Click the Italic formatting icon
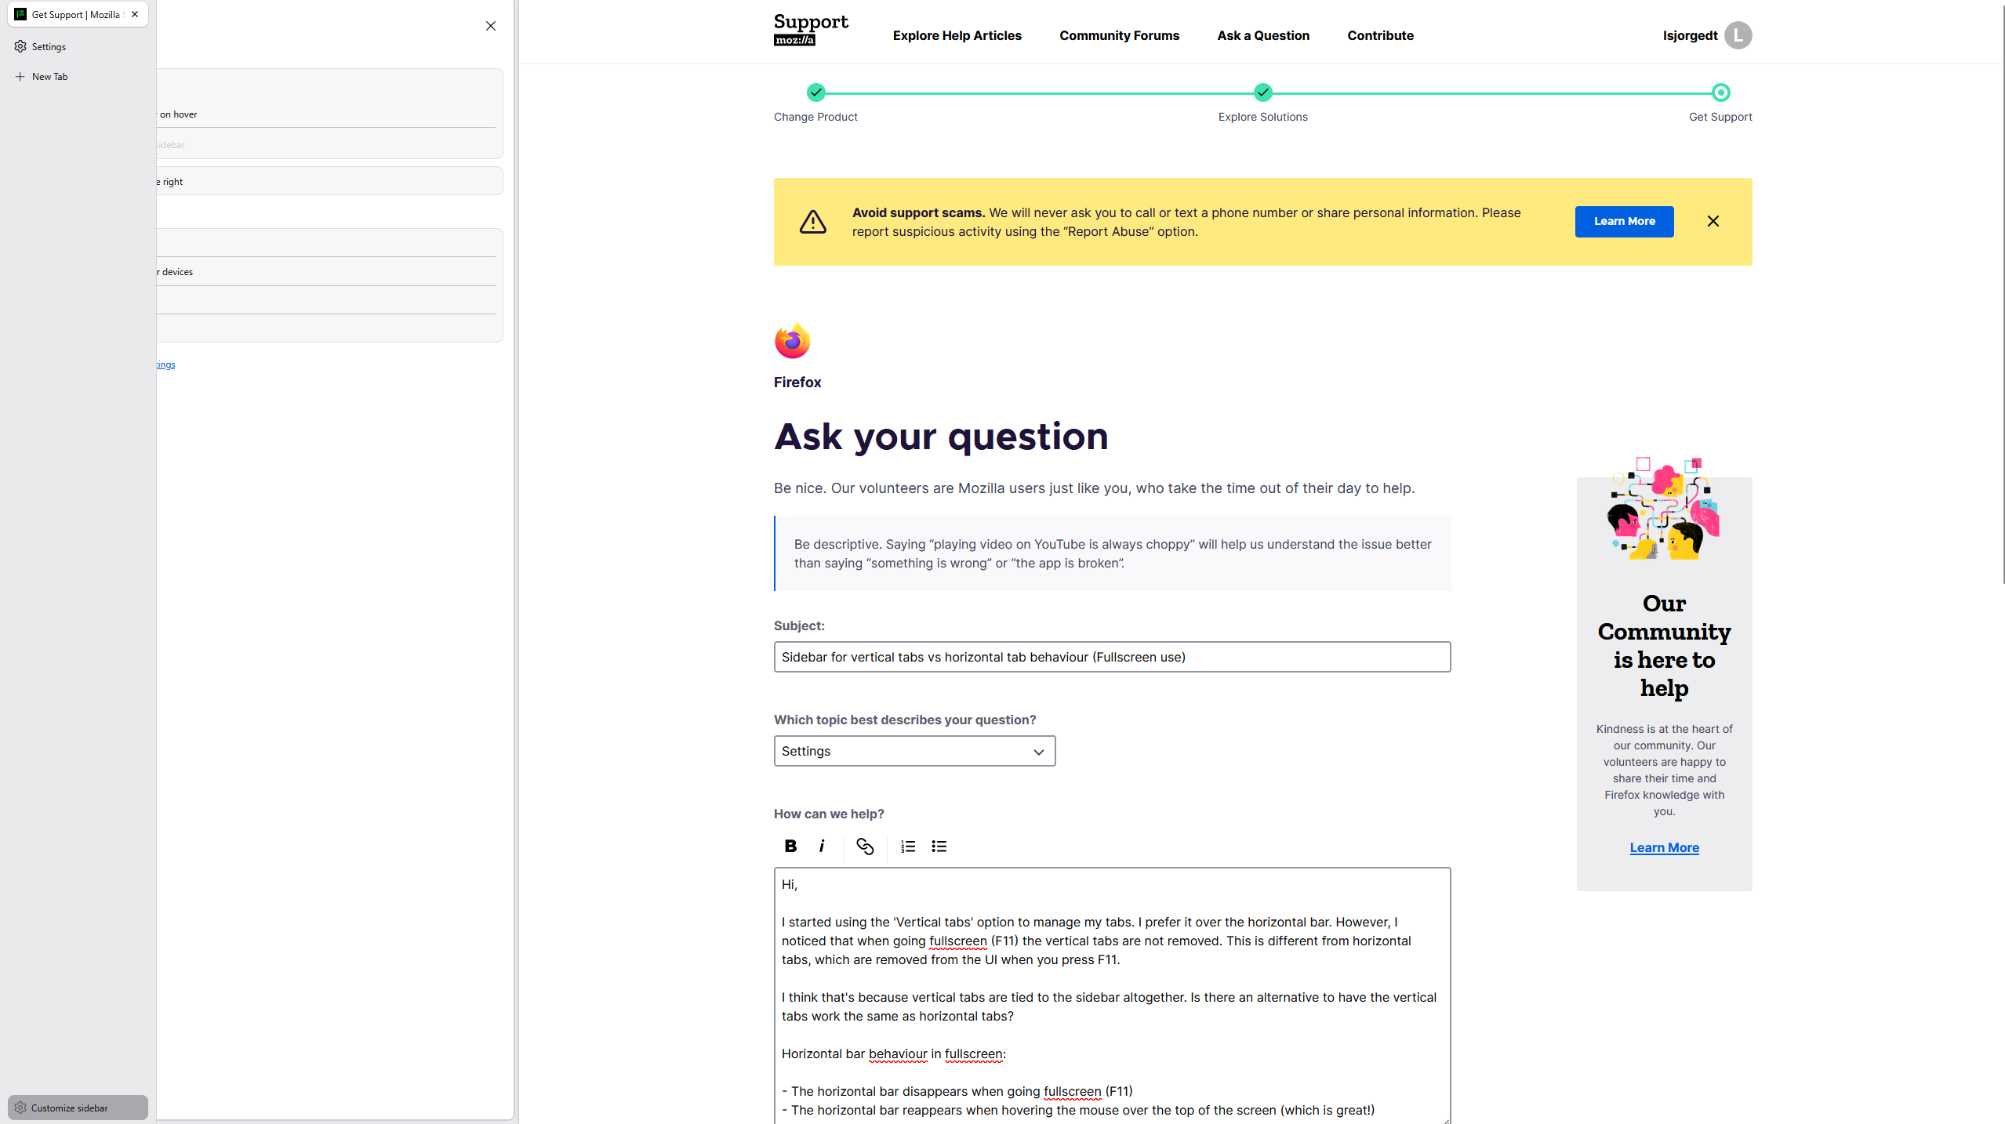The image size is (2005, 1124). (822, 846)
